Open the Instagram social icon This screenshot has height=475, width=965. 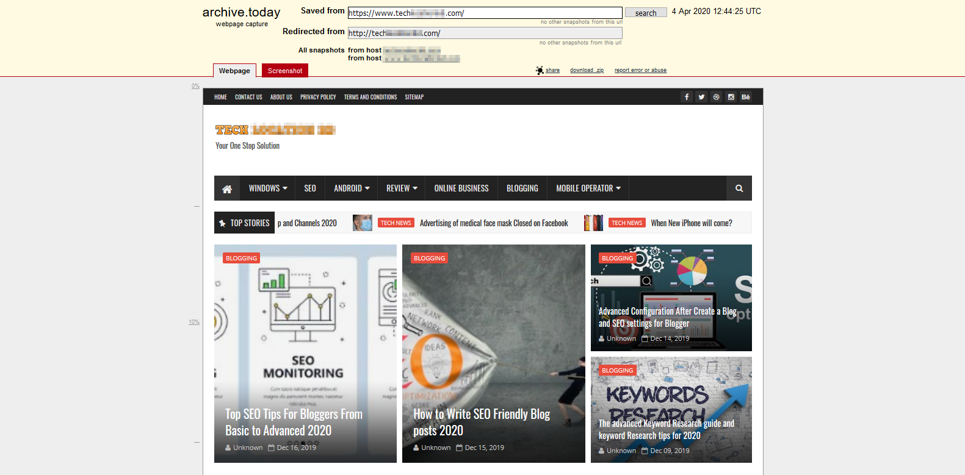coord(731,97)
